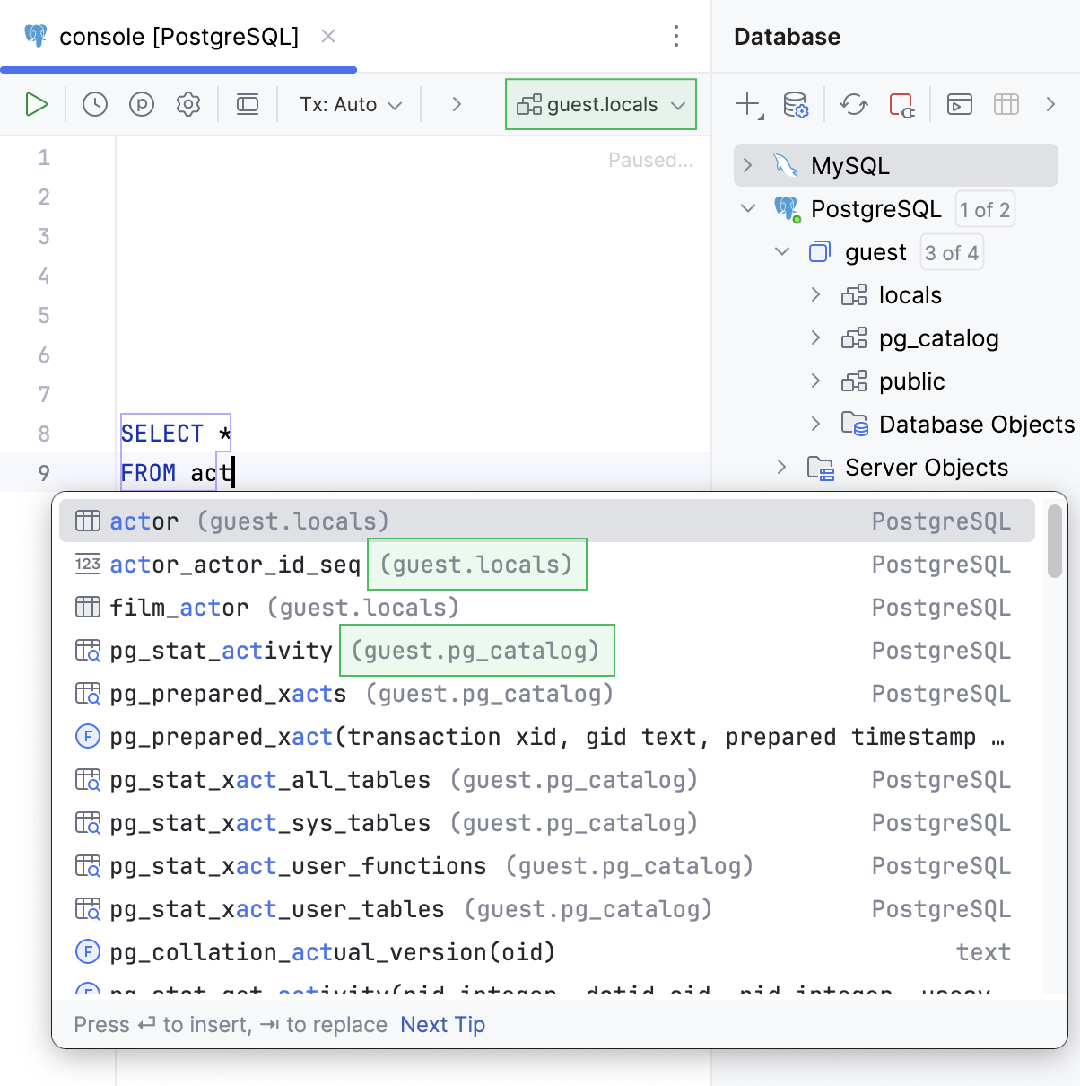Open the query execution history clock icon

pyautogui.click(x=94, y=104)
